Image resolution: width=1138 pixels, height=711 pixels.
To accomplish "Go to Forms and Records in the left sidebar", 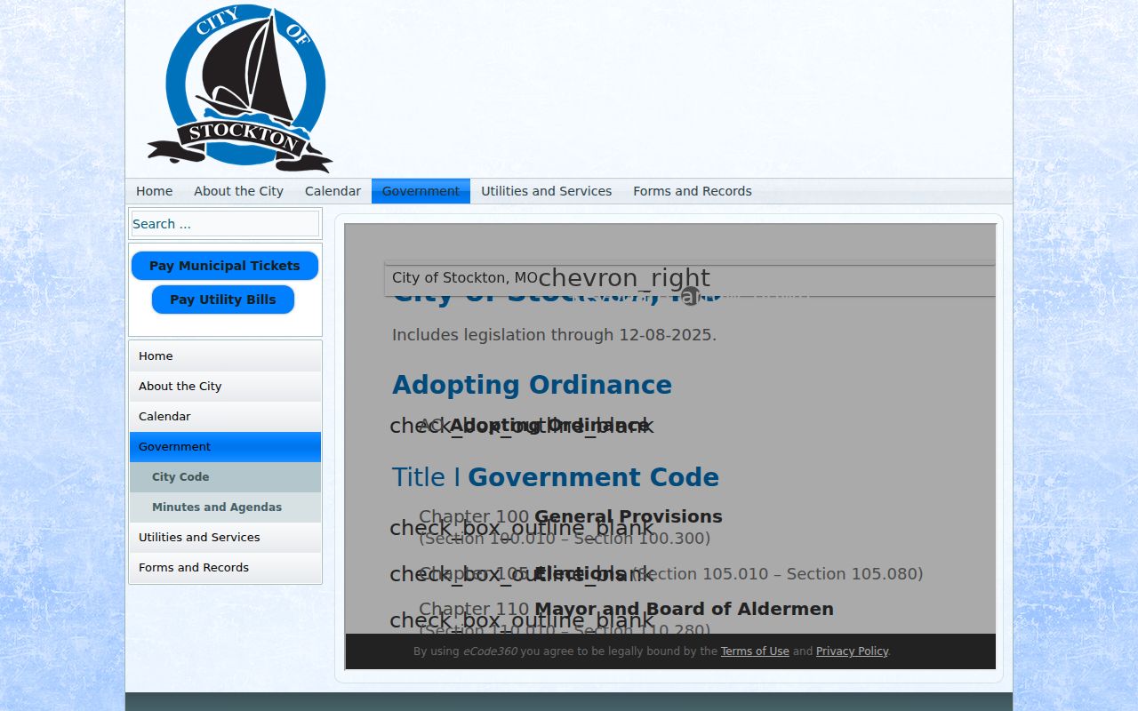I will [x=225, y=568].
